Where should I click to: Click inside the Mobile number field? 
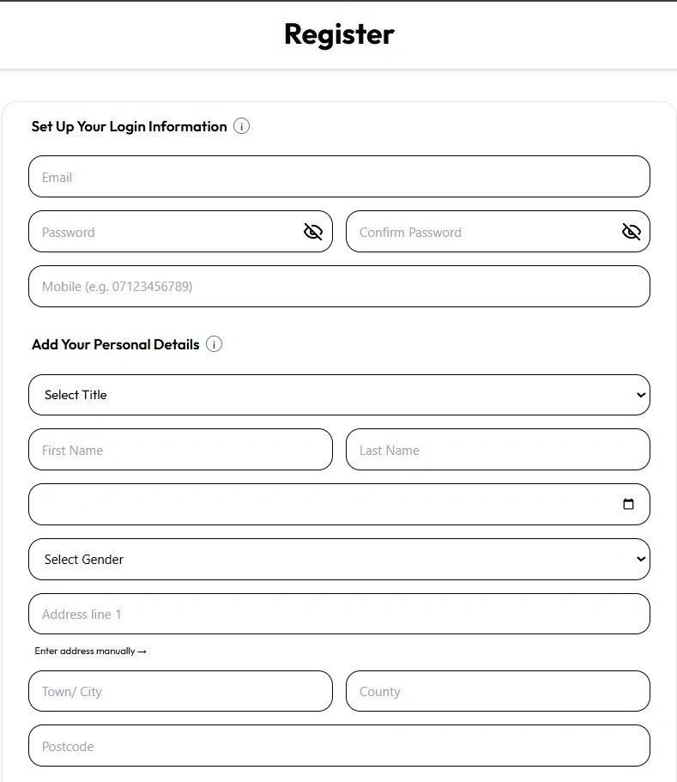point(339,286)
